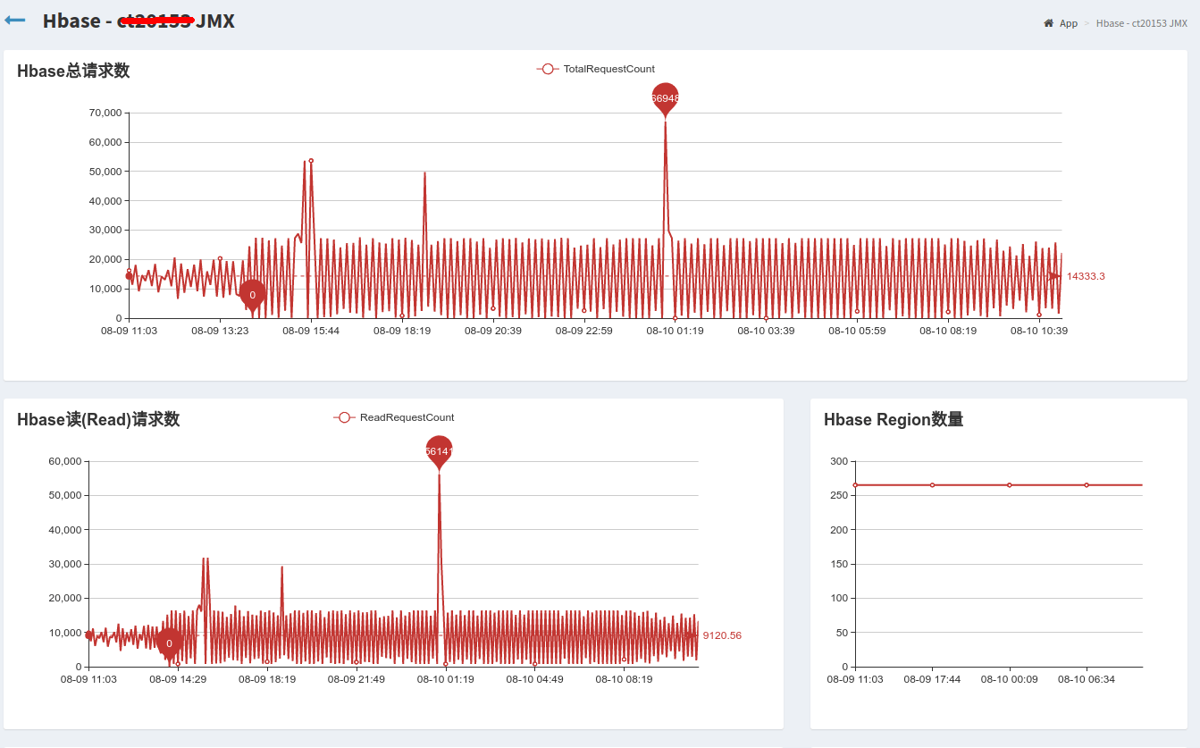Click the data point above 08-09 17:44
The image size is (1200, 748).
pyautogui.click(x=932, y=485)
